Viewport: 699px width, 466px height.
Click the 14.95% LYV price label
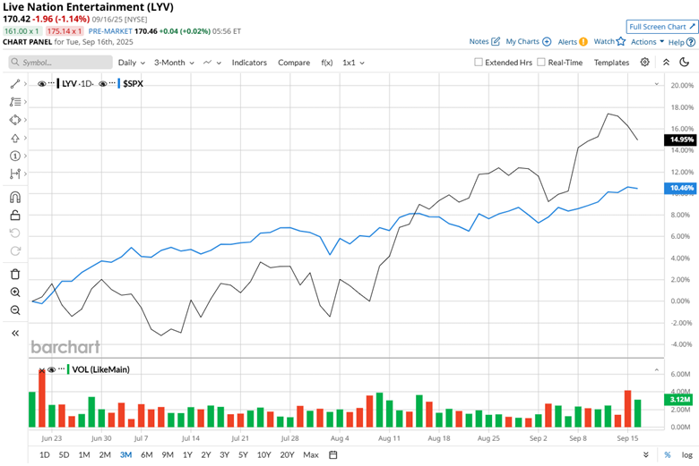click(681, 140)
